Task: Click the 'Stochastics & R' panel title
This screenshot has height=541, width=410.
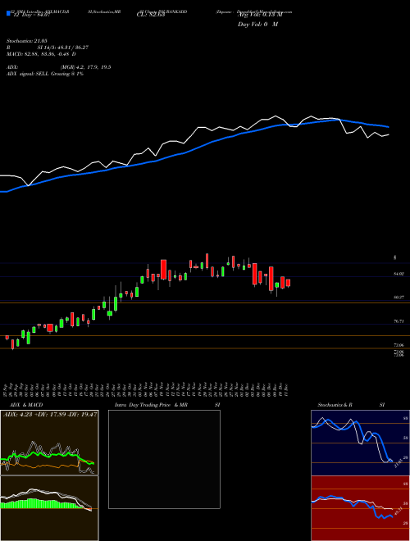Action: (335, 405)
